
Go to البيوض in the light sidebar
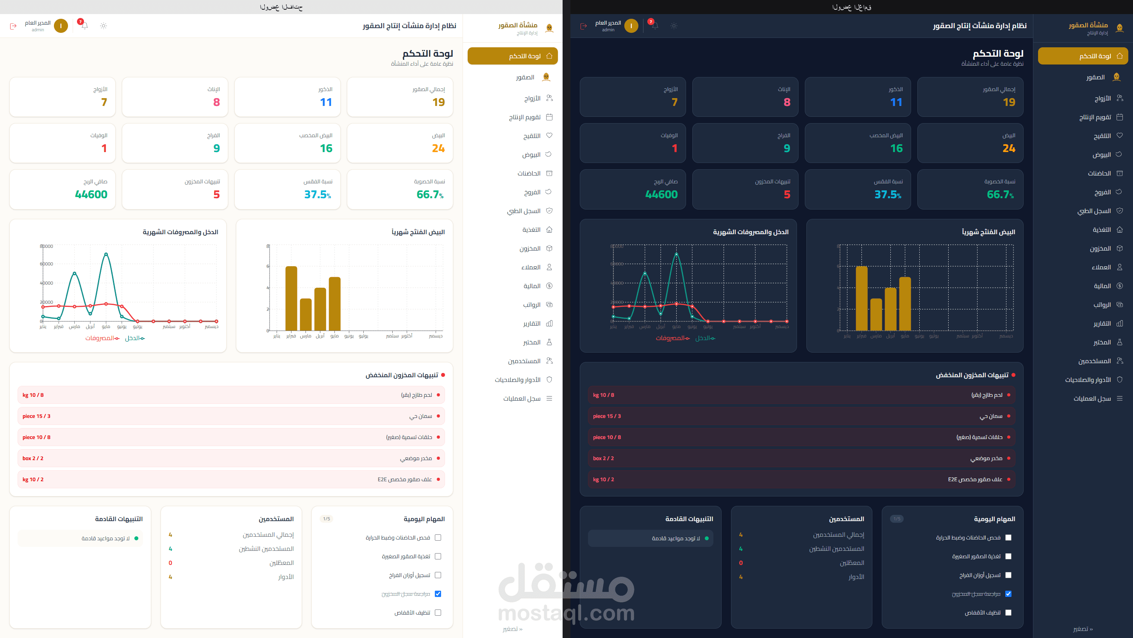point(513,154)
